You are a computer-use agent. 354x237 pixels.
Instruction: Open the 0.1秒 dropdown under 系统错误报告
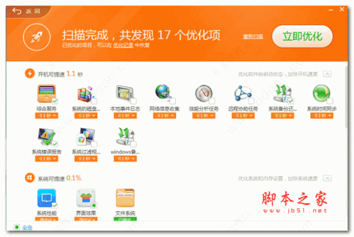coord(47,159)
